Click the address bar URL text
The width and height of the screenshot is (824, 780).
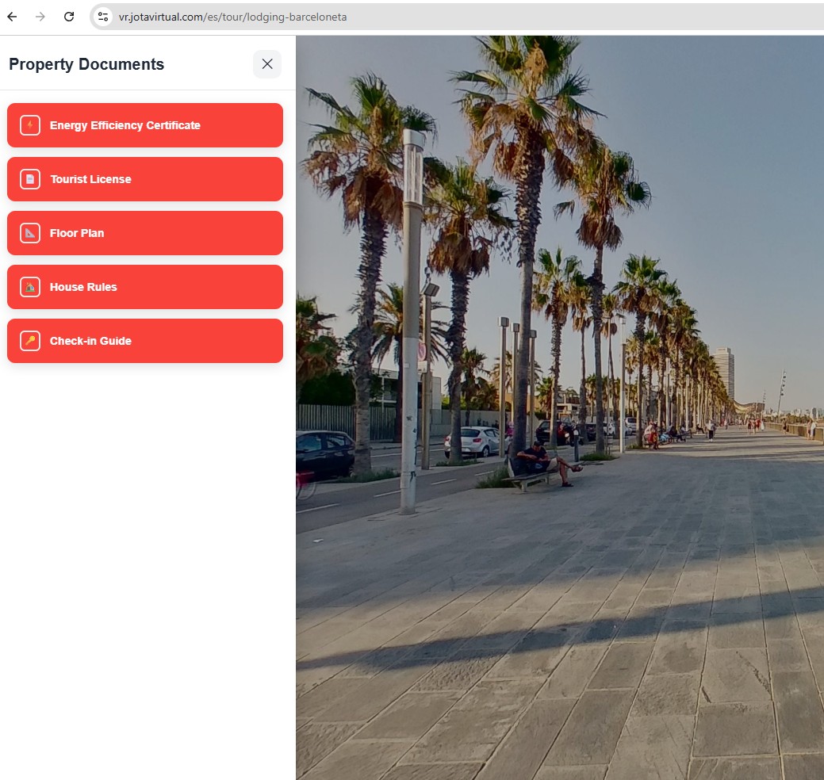click(x=232, y=17)
